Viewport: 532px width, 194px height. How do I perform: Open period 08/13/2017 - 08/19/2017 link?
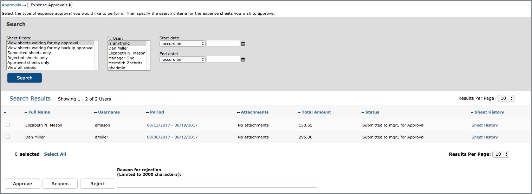(172, 125)
